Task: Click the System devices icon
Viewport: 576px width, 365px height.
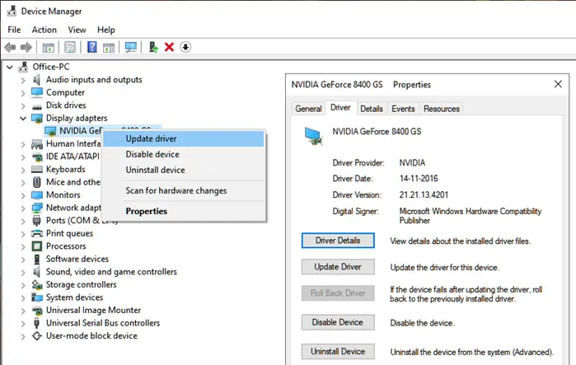Action: point(37,297)
